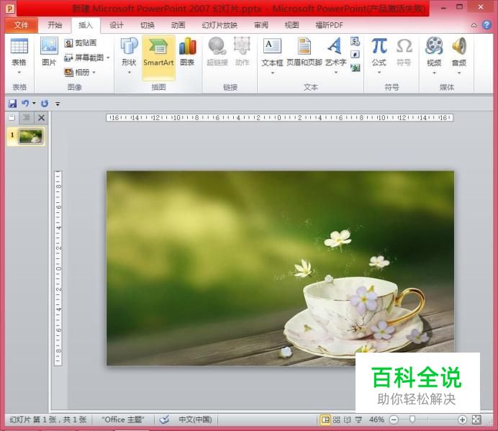This screenshot has height=431, width=498.
Task: Minimize the ribbon with the caret icon
Action: click(x=474, y=25)
